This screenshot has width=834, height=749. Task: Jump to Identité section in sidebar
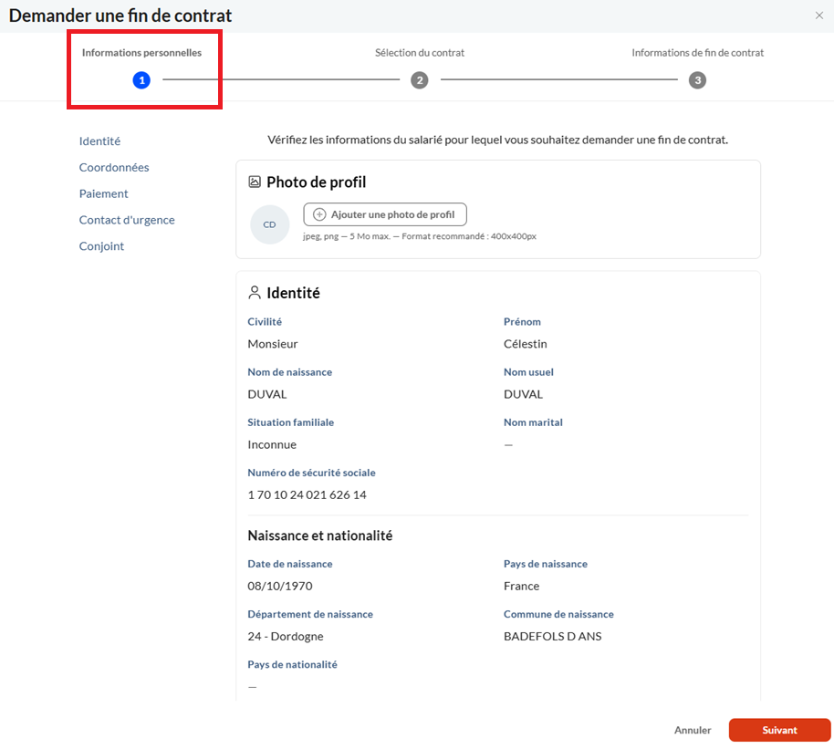tap(99, 141)
